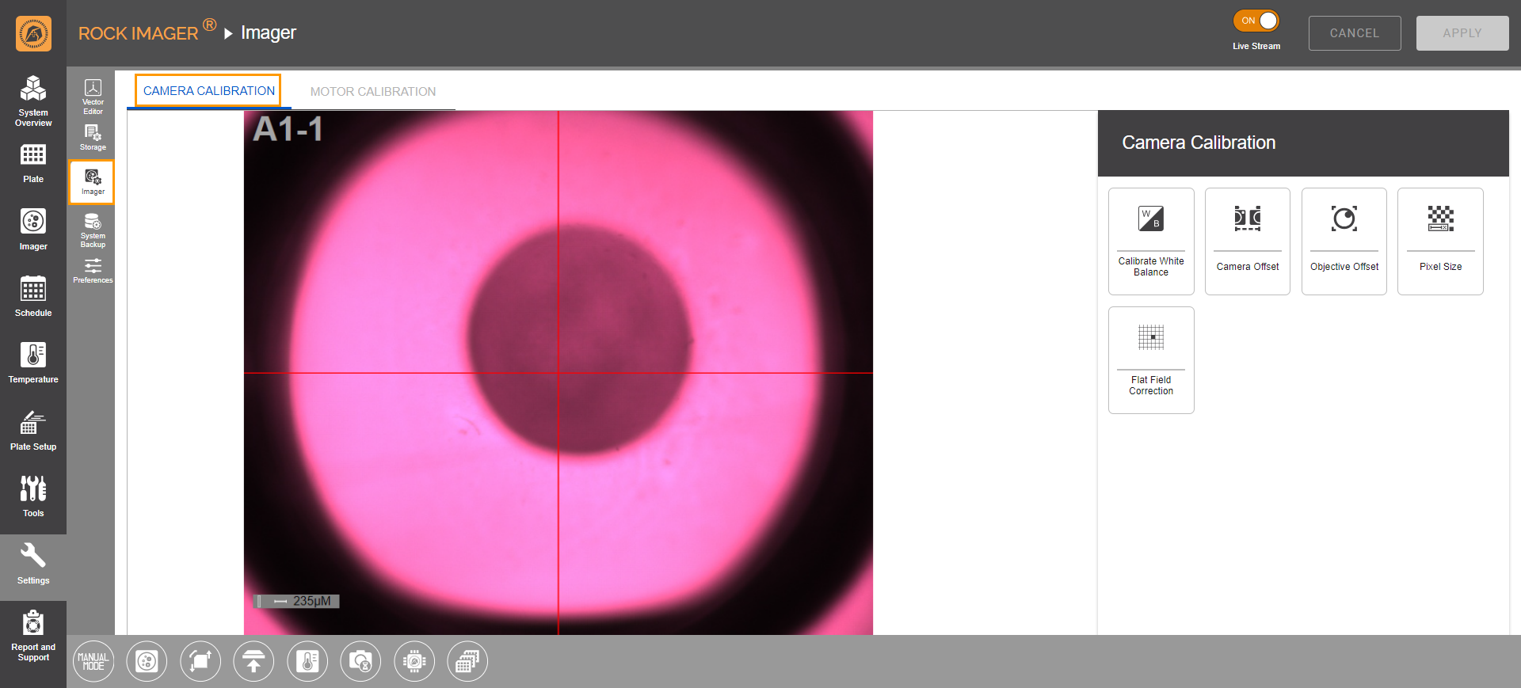Open Report and Support in sidebar
Viewport: 1521px width, 688px height.
point(33,635)
